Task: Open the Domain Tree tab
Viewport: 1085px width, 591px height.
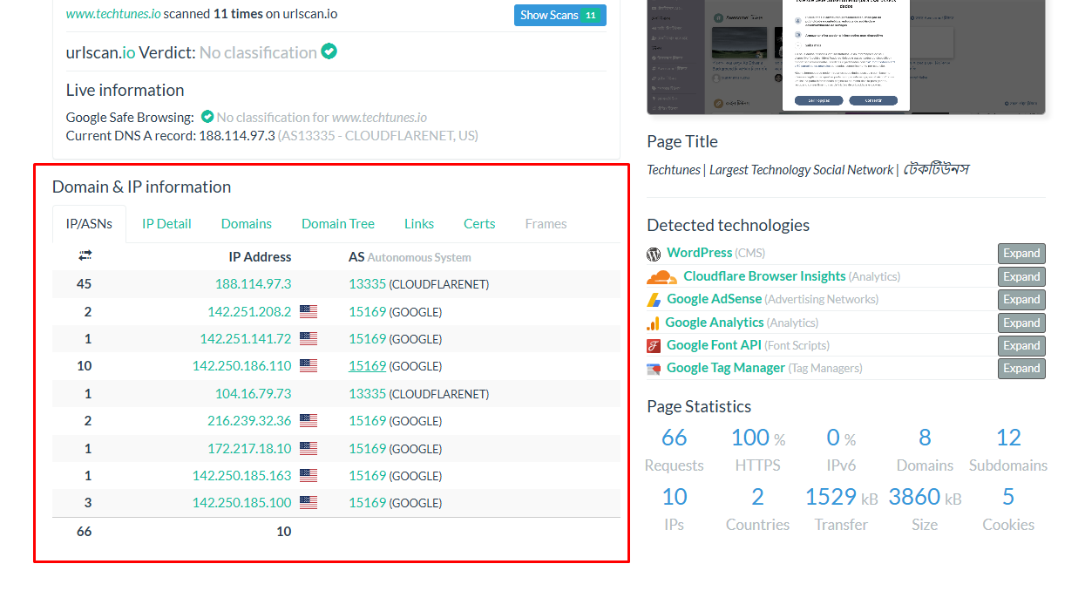Action: [x=338, y=223]
